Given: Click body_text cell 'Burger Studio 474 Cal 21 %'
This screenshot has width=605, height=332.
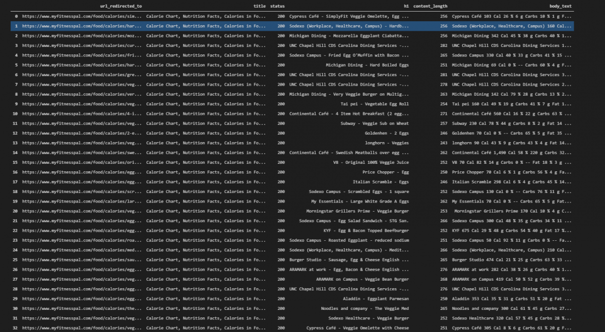Looking at the screenshot, I should [x=512, y=260].
